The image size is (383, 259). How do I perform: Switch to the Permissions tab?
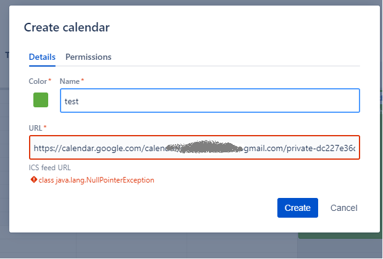pyautogui.click(x=88, y=57)
